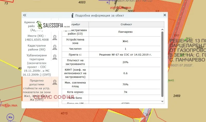Click the Решение № 67 на СОС value
The width and height of the screenshot is (206, 122).
125,55
